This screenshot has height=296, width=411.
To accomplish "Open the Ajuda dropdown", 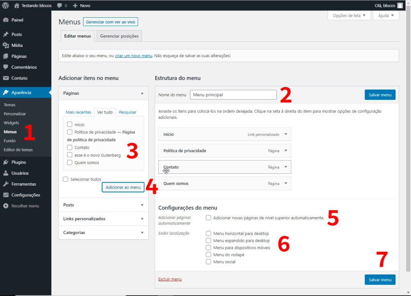I will pyautogui.click(x=386, y=16).
